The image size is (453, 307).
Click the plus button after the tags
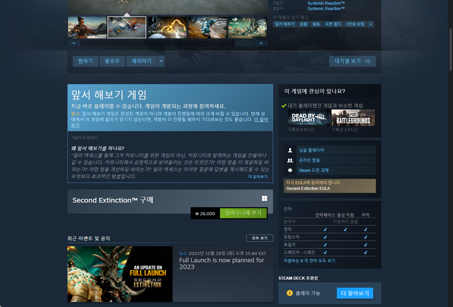click(x=371, y=24)
